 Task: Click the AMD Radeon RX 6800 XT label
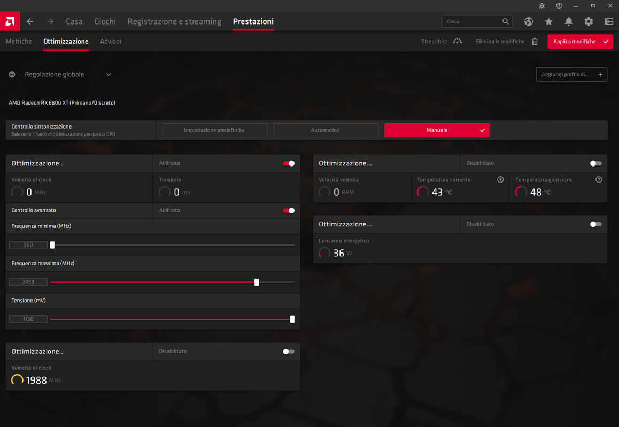click(62, 103)
